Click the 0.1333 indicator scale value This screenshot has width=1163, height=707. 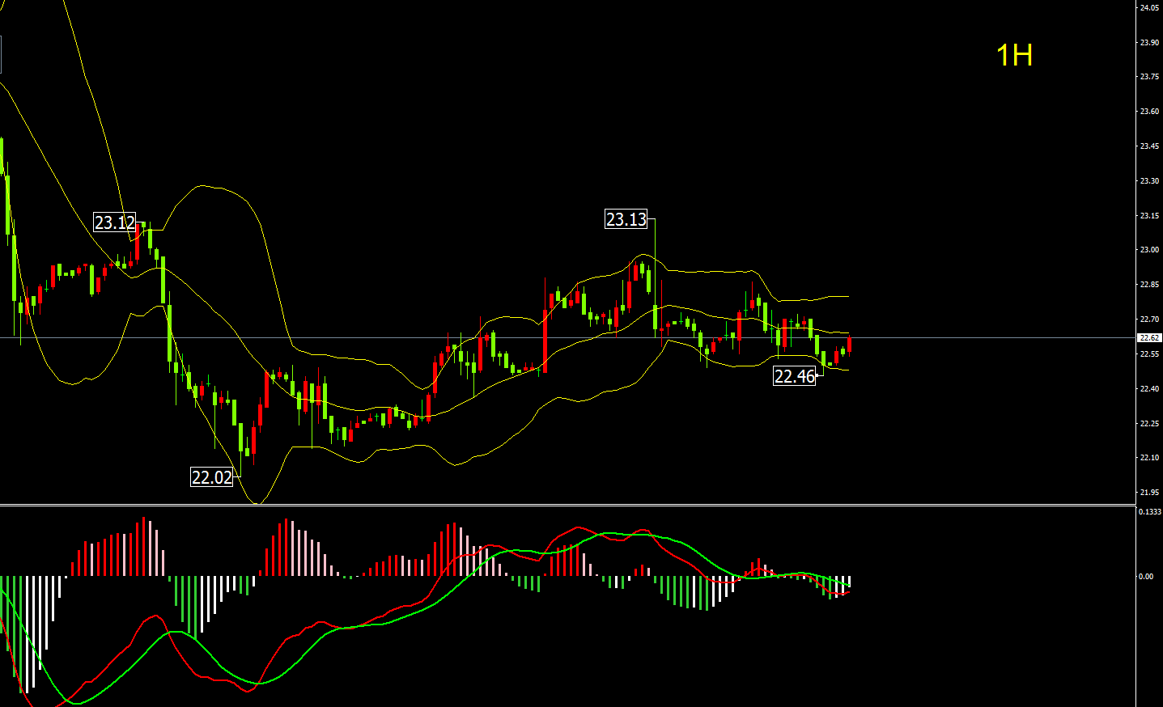click(1150, 512)
